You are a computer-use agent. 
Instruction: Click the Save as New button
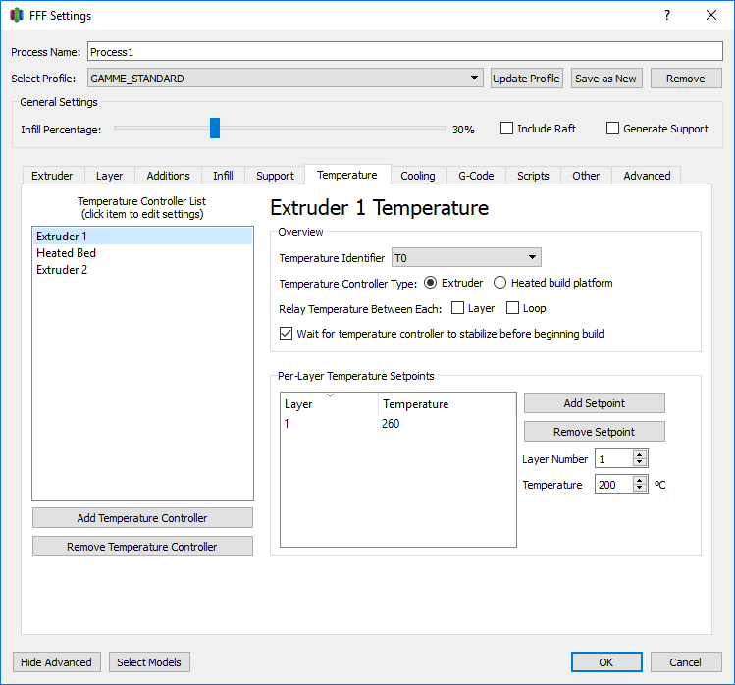click(605, 79)
